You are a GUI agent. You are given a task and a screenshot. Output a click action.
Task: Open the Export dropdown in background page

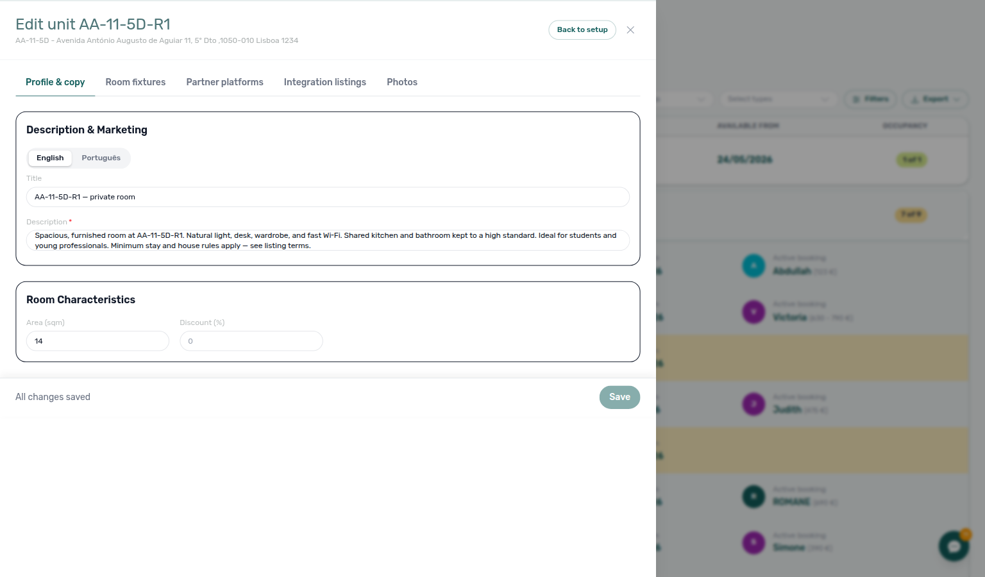click(936, 99)
